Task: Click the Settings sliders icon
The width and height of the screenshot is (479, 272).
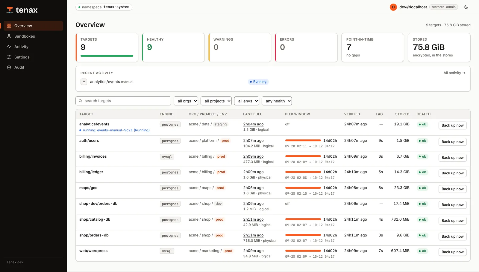Action: [x=9, y=57]
